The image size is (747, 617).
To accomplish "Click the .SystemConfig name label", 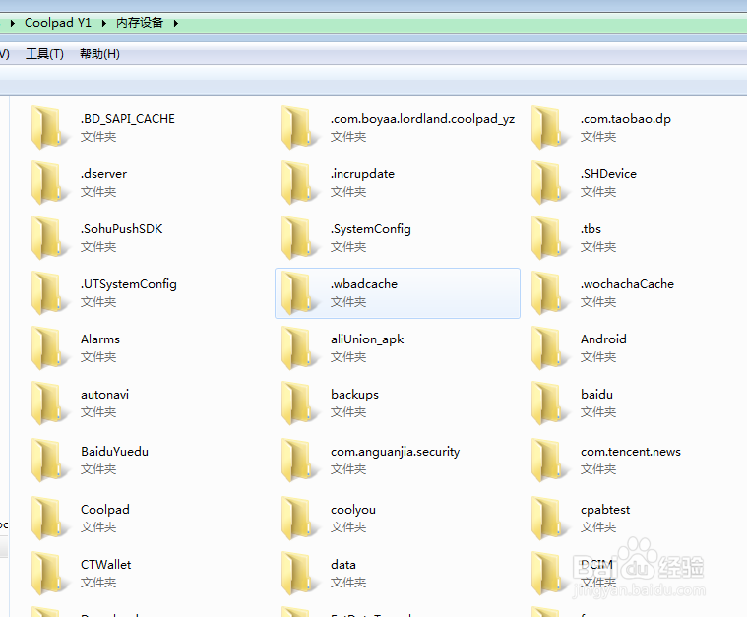I will pyautogui.click(x=371, y=229).
